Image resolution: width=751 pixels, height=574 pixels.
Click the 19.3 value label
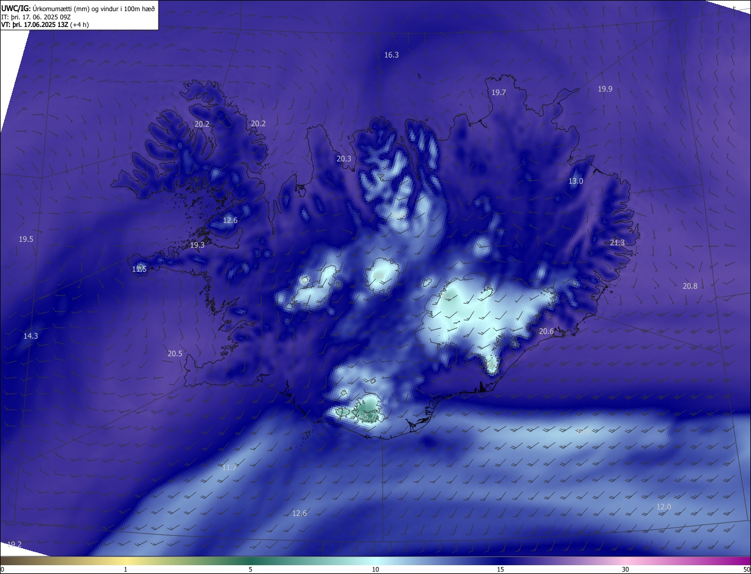click(x=197, y=245)
